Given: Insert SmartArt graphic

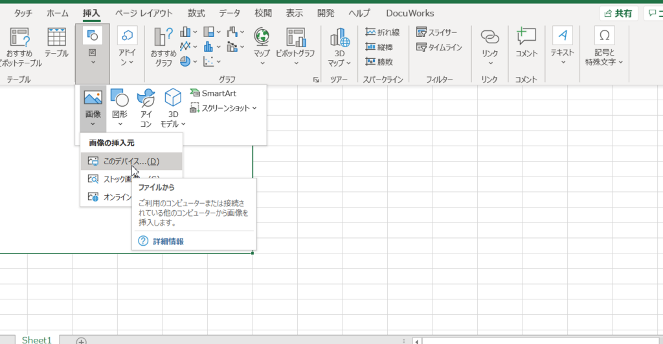Looking at the screenshot, I should [213, 93].
